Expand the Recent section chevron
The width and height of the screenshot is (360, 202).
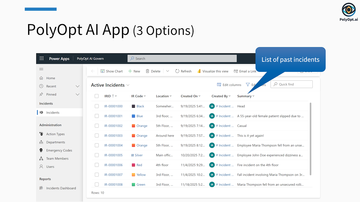pos(78,86)
